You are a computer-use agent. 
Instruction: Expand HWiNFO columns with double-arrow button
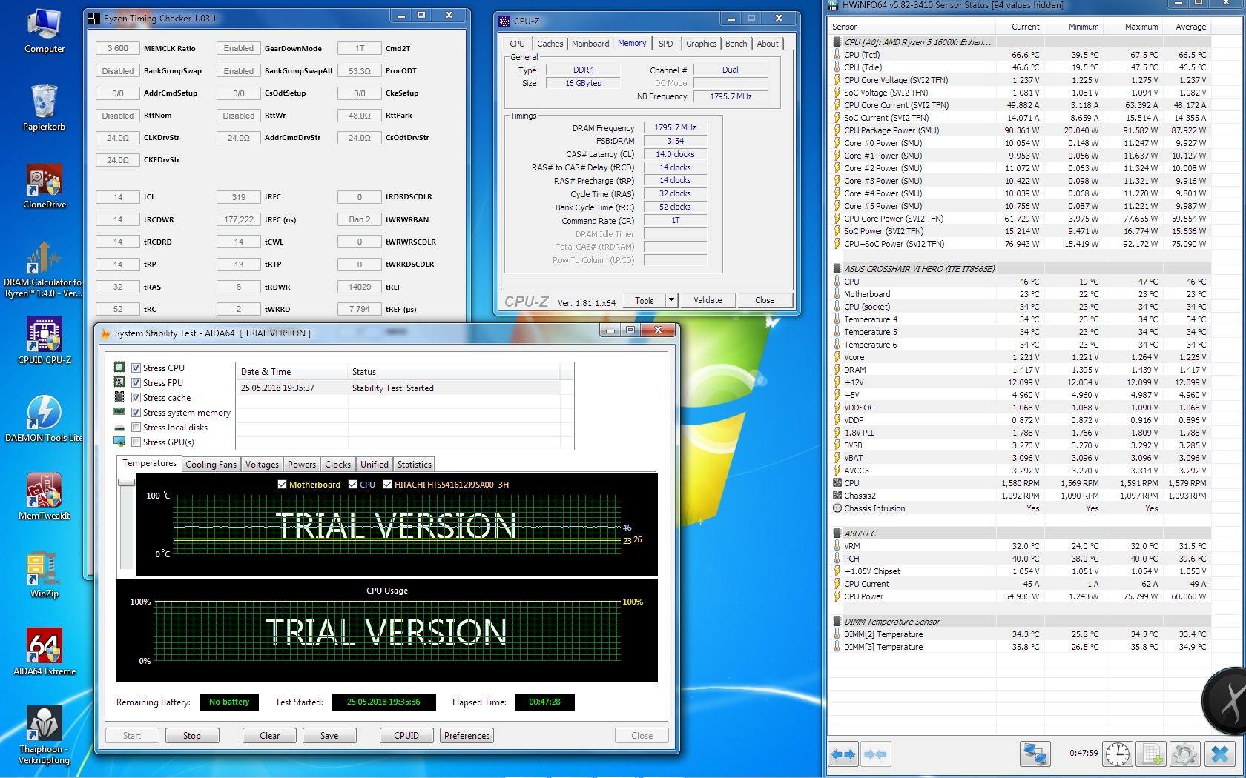point(843,754)
